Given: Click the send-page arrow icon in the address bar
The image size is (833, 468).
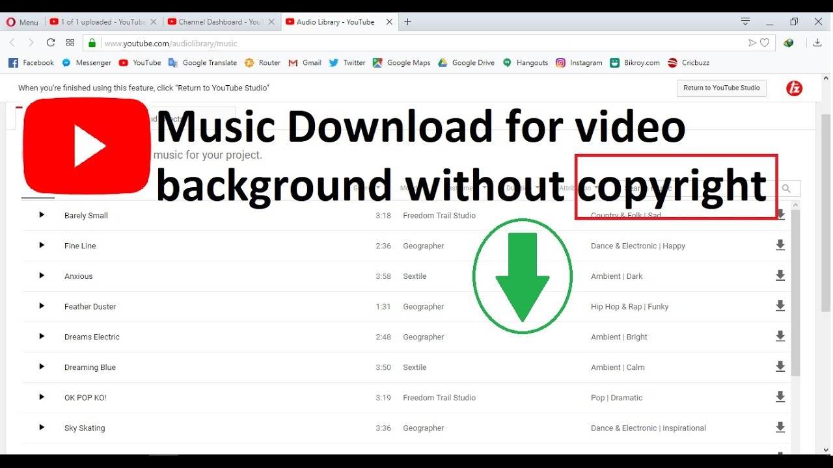Looking at the screenshot, I should 752,43.
